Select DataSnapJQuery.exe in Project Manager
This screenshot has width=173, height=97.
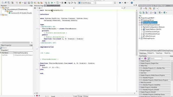pyautogui.click(x=150, y=22)
